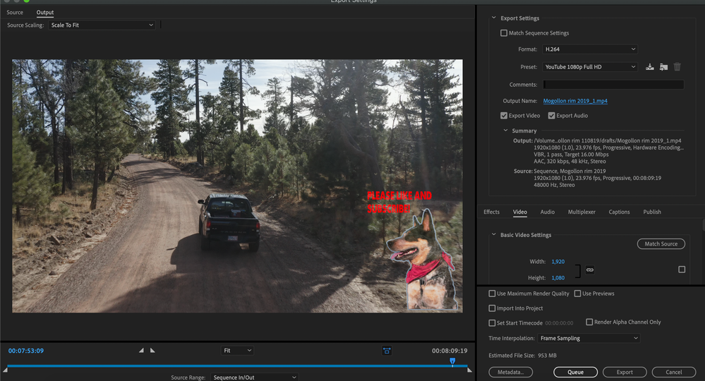This screenshot has width=705, height=381.
Task: Open the Preset YouTube 1080p dropdown
Action: pyautogui.click(x=590, y=67)
